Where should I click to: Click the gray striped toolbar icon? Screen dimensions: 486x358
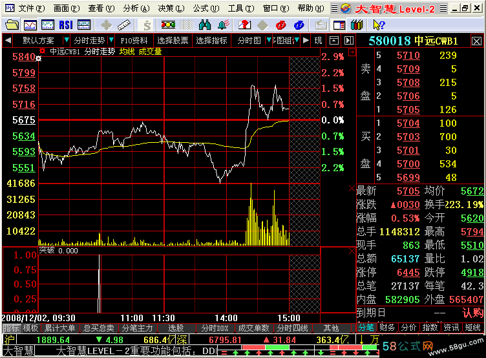[186, 25]
